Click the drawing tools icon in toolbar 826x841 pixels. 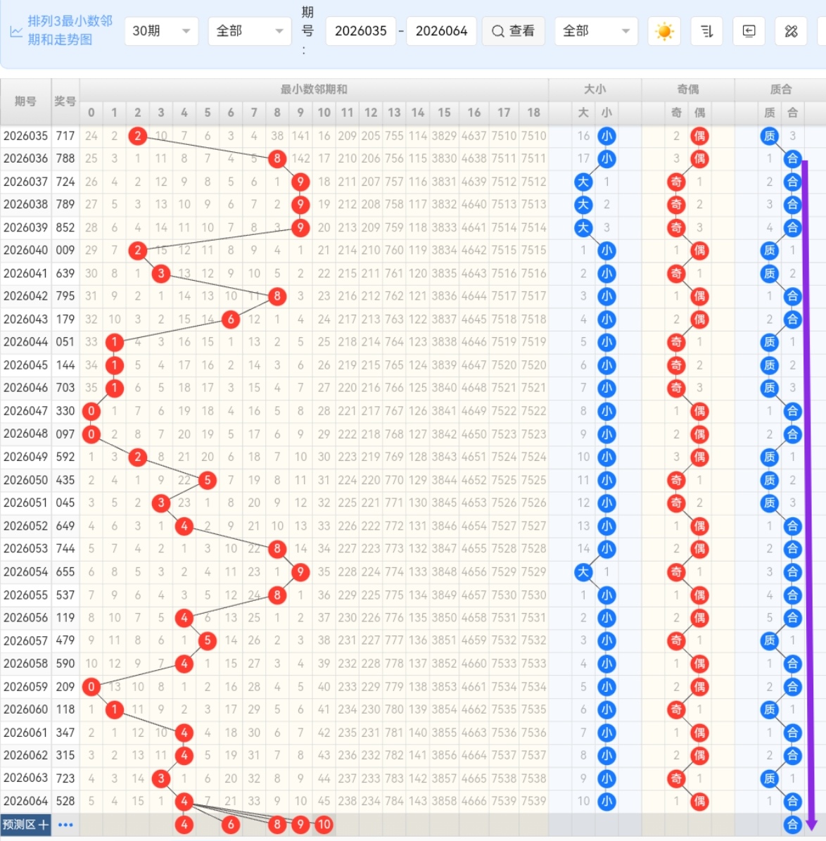(x=791, y=32)
